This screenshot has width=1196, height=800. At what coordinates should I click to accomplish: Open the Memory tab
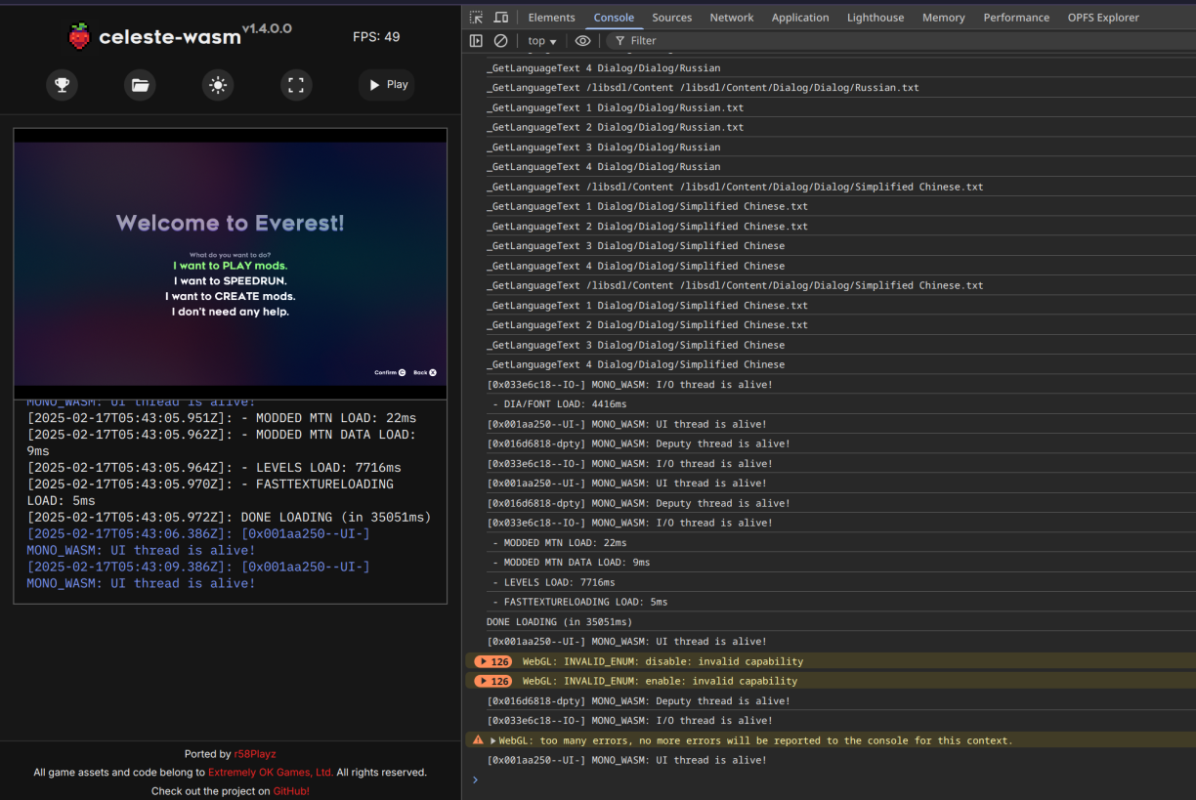pos(944,18)
